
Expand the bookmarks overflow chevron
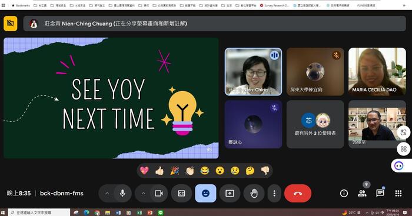tap(404, 5)
